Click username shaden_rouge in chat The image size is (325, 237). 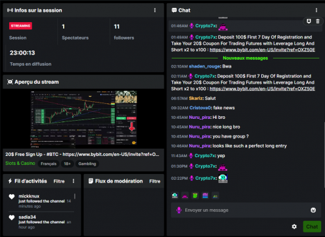204,66
